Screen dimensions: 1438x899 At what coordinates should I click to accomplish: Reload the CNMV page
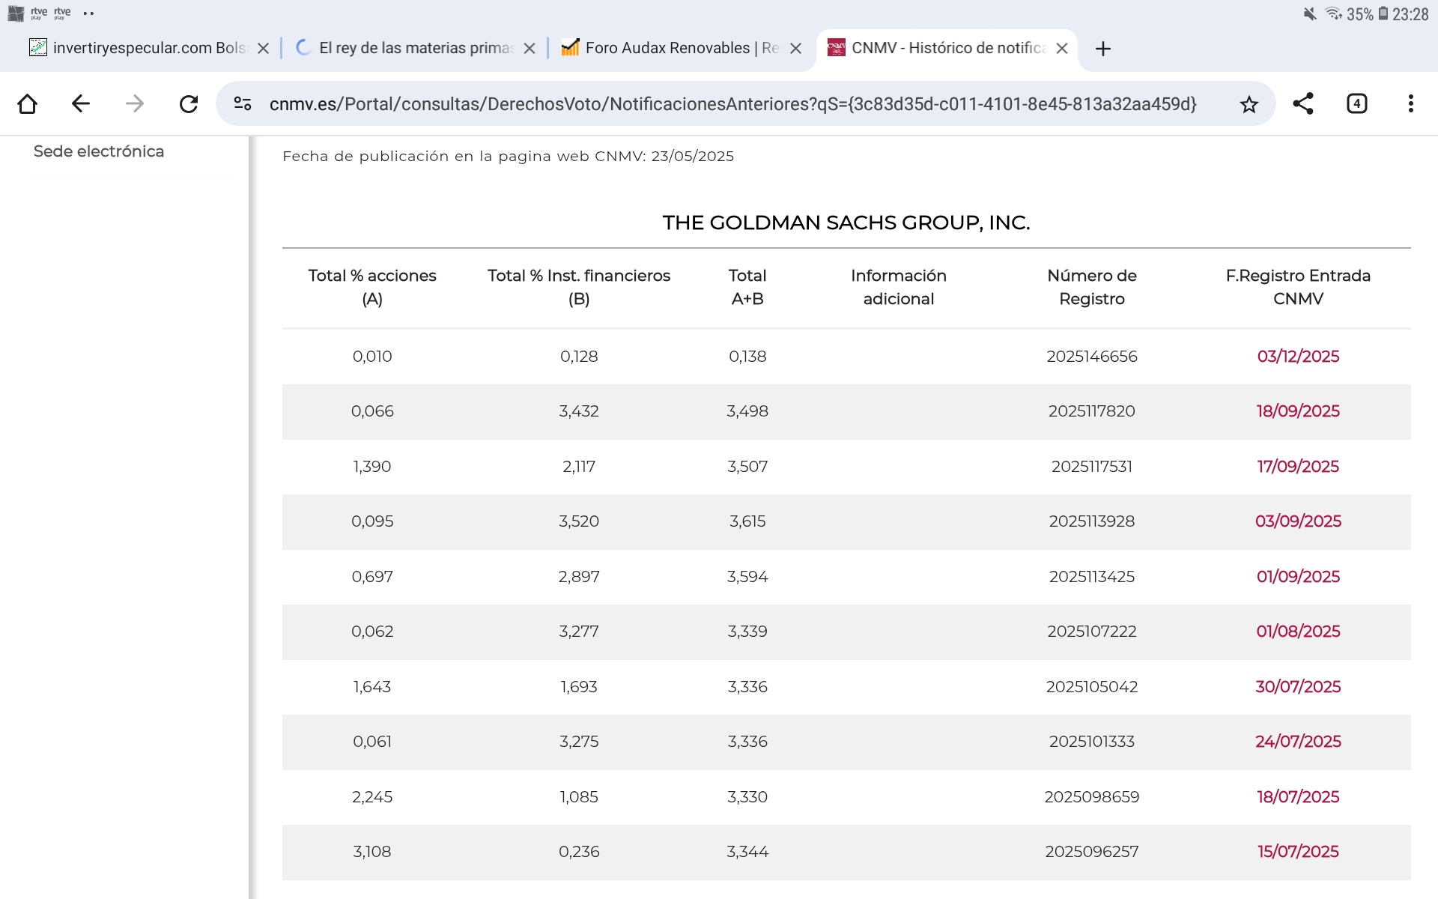click(189, 103)
